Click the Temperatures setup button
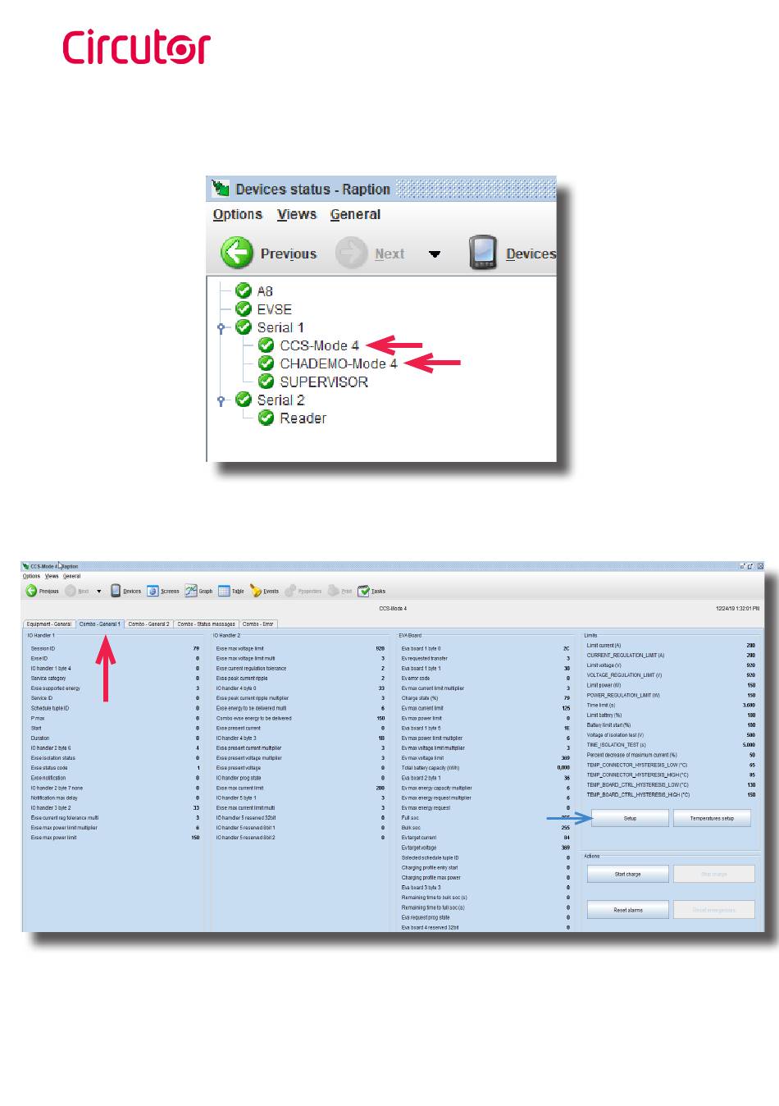779x1106 pixels. click(x=712, y=818)
